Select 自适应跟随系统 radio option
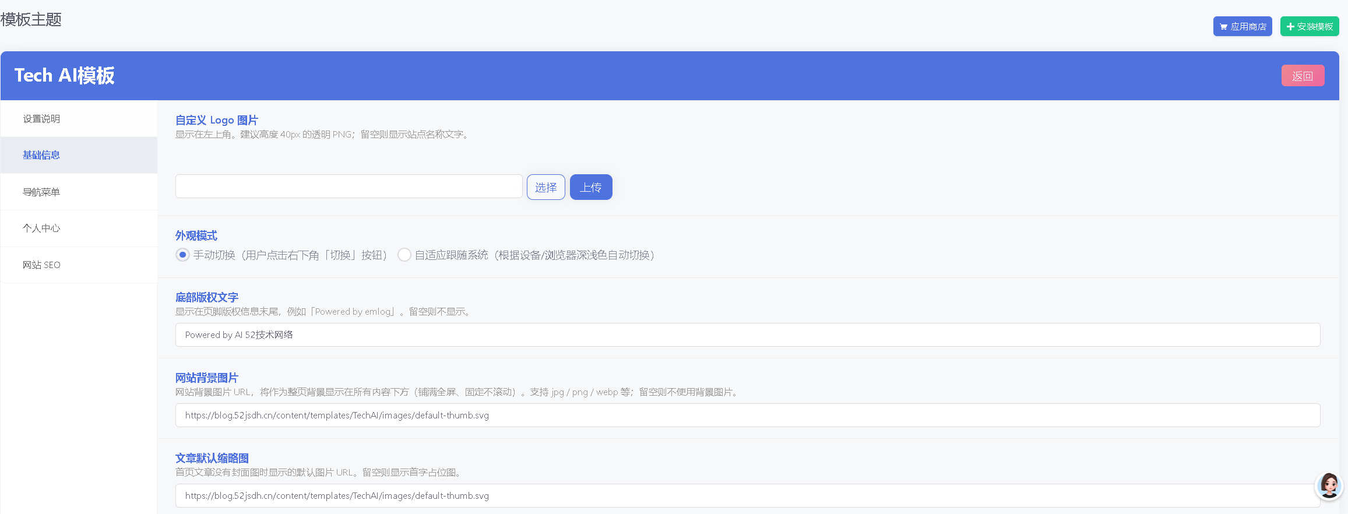This screenshot has width=1348, height=514. pyautogui.click(x=404, y=255)
